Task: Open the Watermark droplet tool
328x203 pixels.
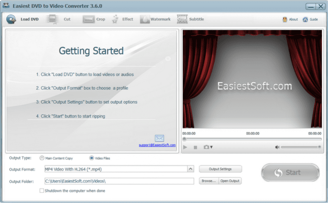Action: (145, 19)
